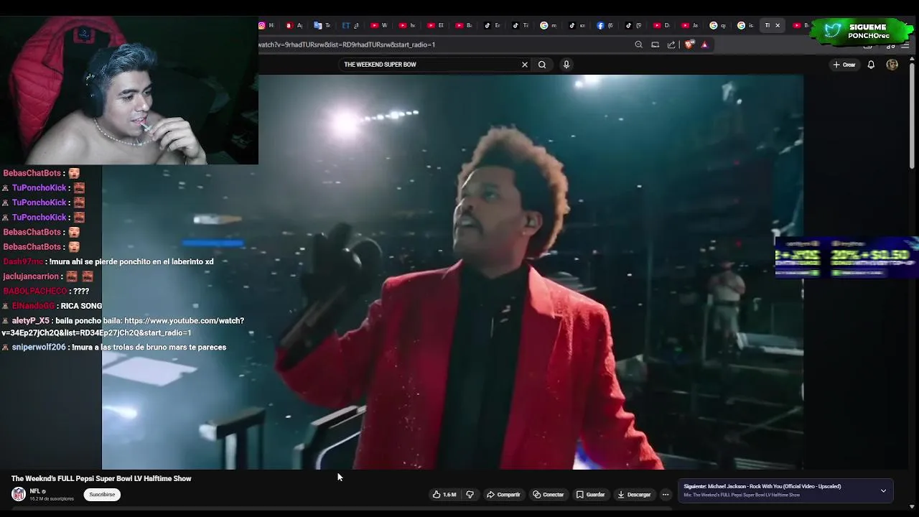Open the Brave Shields lion icon
919x517 pixels.
click(x=689, y=45)
